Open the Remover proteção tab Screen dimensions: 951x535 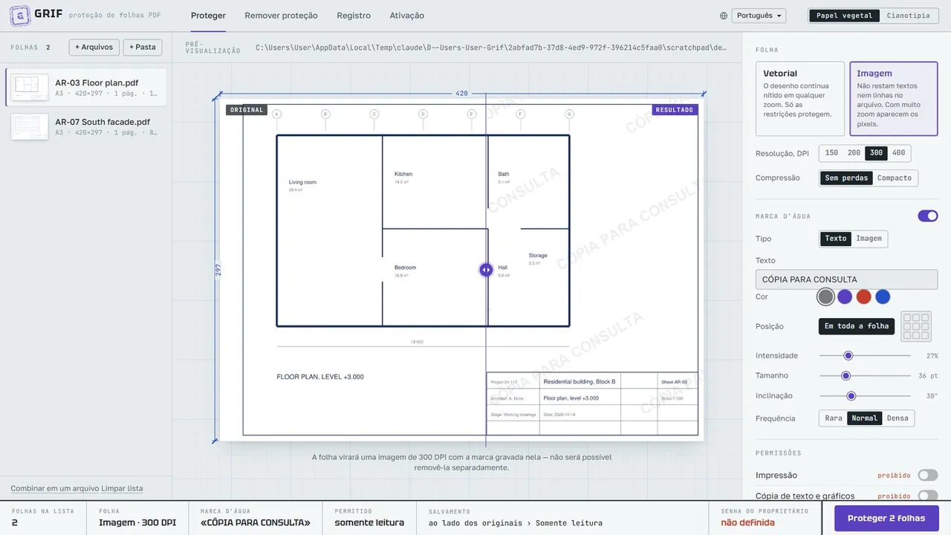point(281,16)
